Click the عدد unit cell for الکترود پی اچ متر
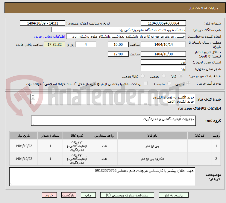This screenshot has height=203, width=226. (x=104, y=159)
